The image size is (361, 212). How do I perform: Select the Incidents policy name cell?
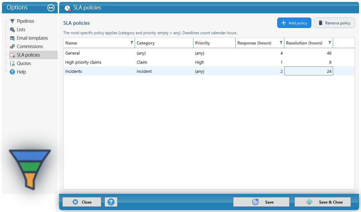point(99,71)
